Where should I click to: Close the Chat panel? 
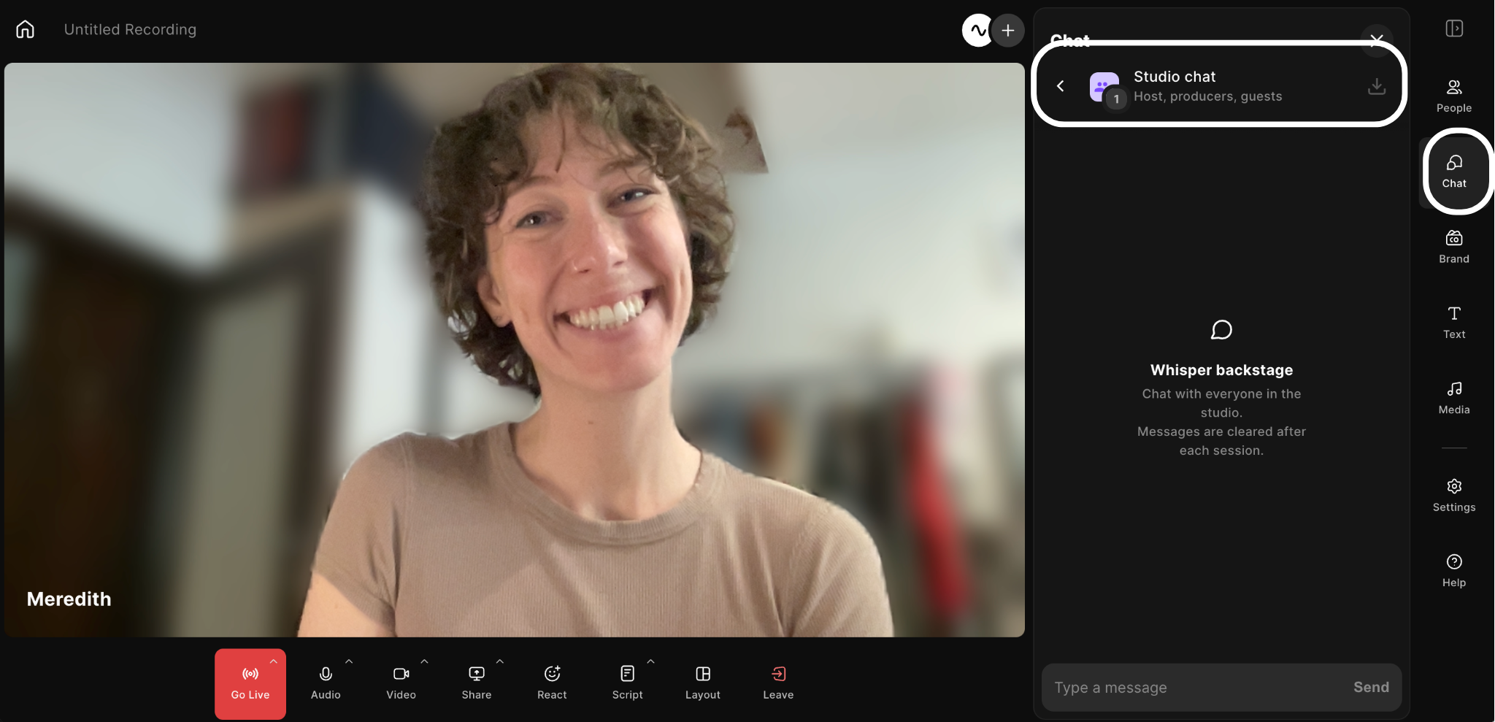[1377, 39]
